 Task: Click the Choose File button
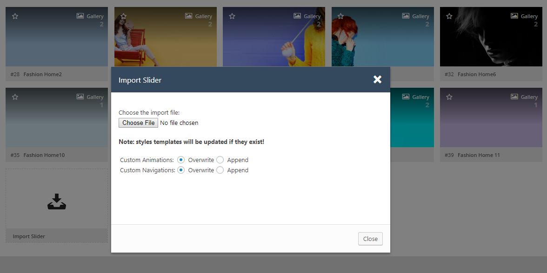click(138, 123)
